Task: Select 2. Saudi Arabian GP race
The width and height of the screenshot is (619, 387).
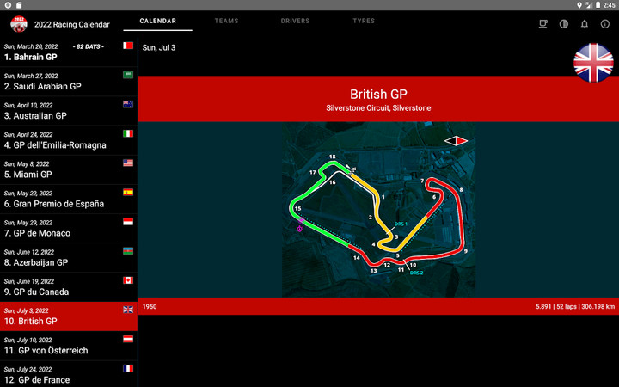Action: click(x=60, y=82)
